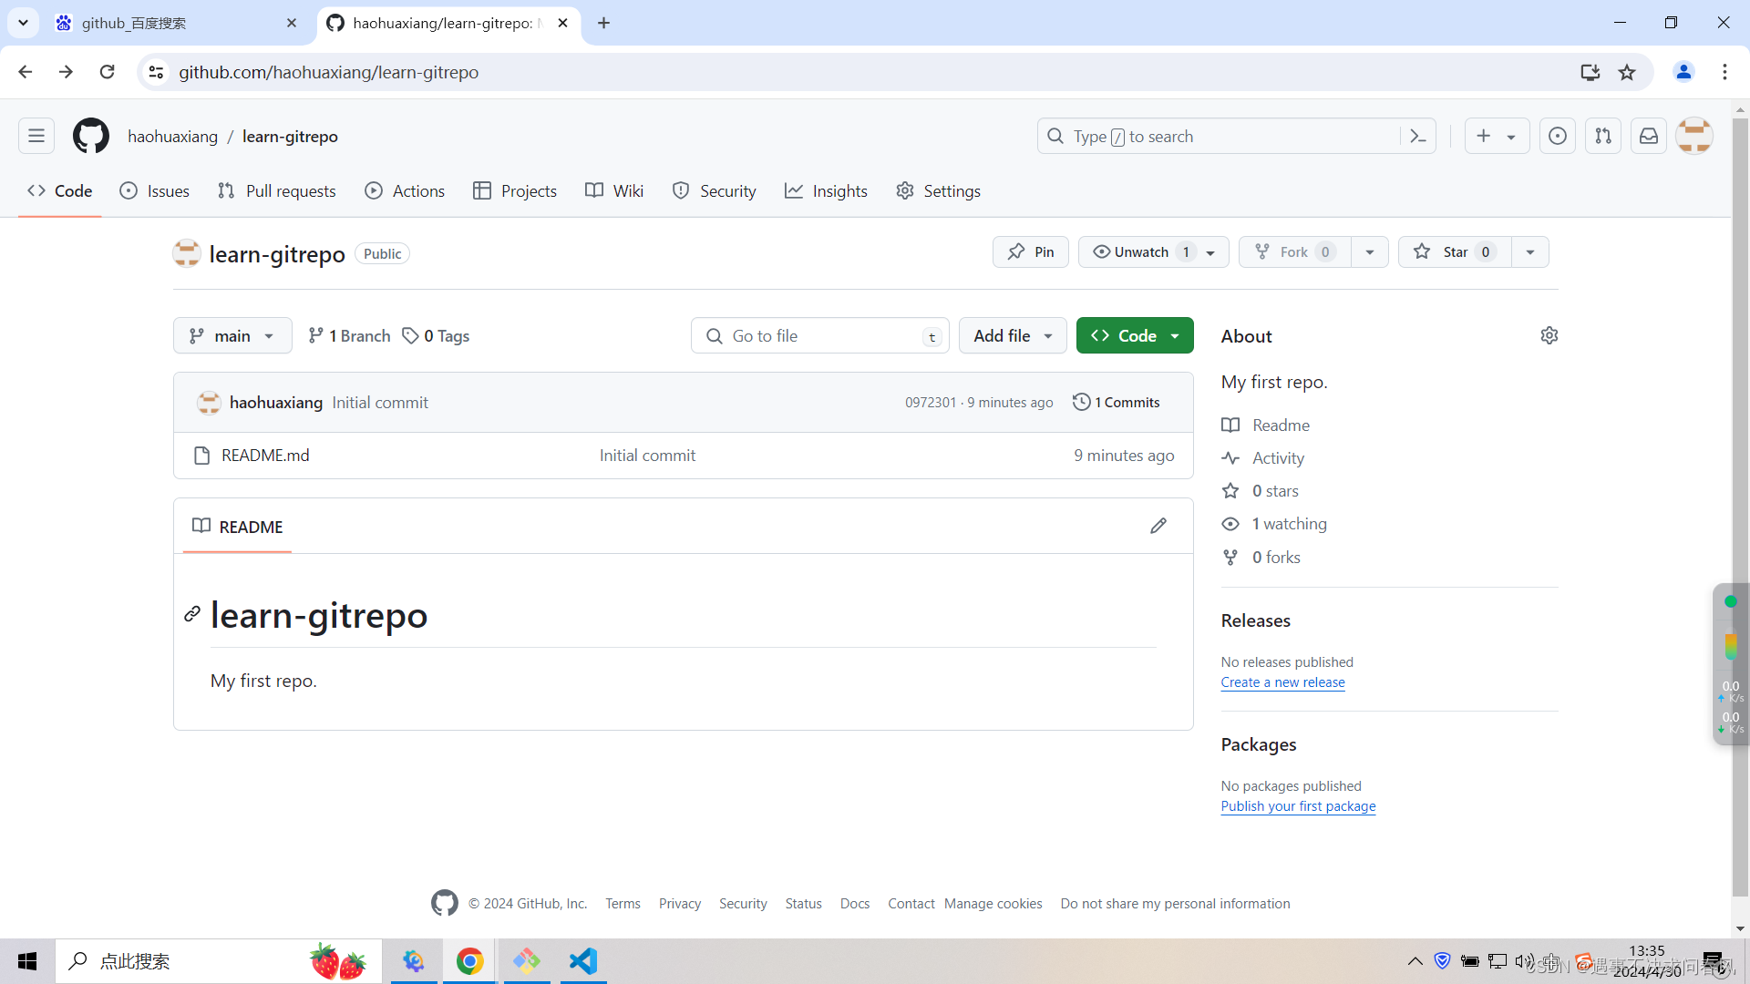This screenshot has height=984, width=1750.
Task: Open the issues icon in the top header
Action: pyautogui.click(x=1558, y=137)
